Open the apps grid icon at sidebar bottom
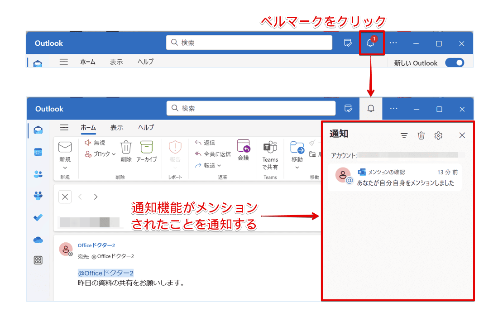This screenshot has height=317, width=498. [x=38, y=260]
